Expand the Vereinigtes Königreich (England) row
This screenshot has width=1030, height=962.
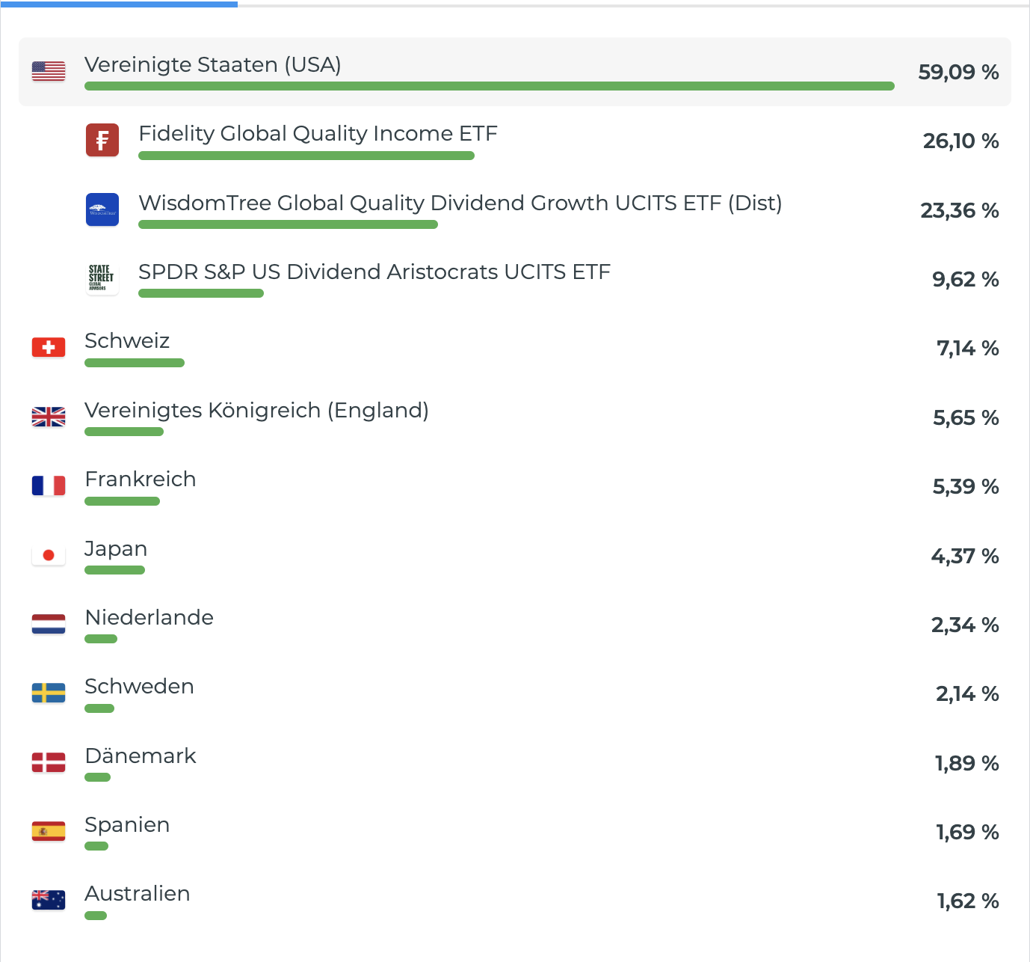(x=256, y=411)
